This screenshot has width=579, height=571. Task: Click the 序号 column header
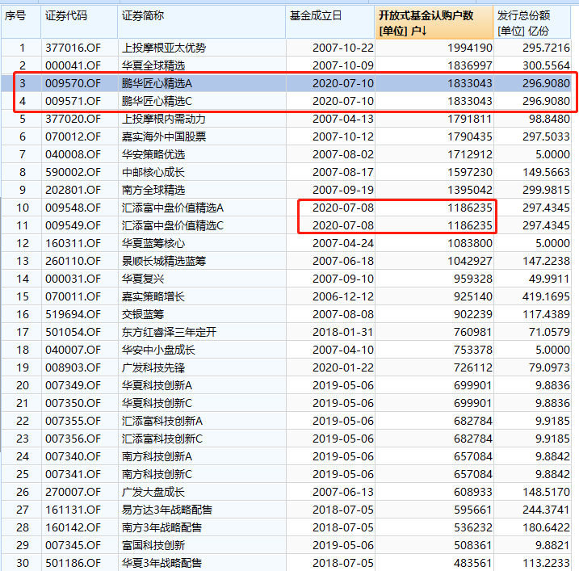pos(21,23)
